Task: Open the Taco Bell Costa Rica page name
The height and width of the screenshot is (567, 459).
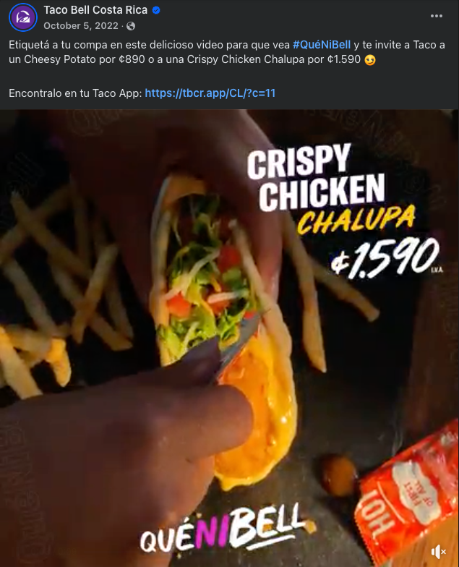Action: pyautogui.click(x=95, y=10)
